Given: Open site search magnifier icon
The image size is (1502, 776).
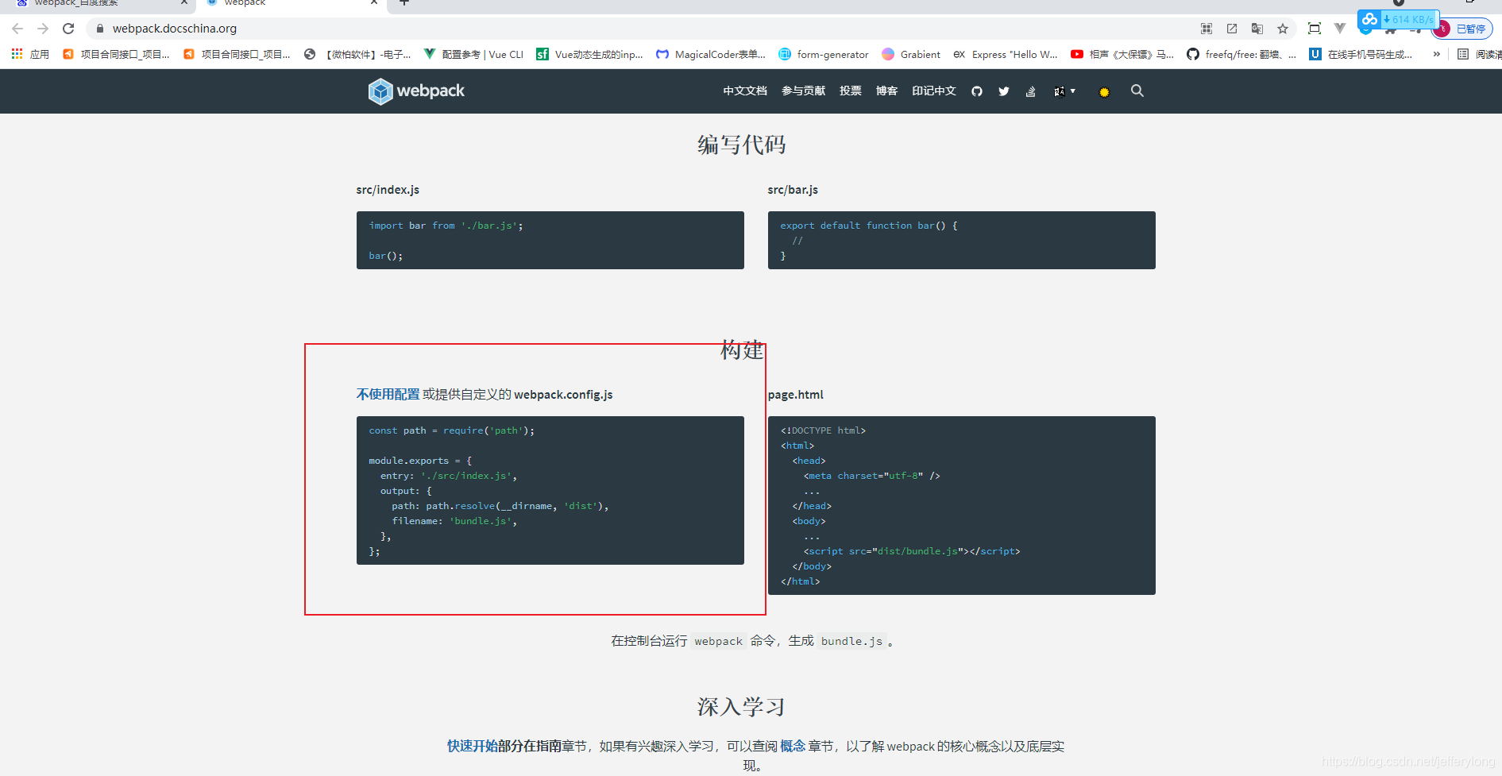Looking at the screenshot, I should tap(1137, 91).
